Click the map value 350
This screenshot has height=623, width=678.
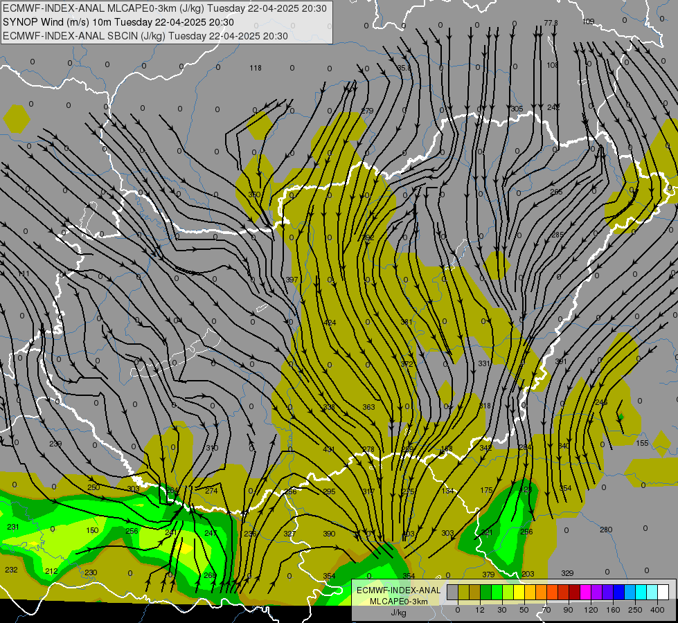[254, 195]
